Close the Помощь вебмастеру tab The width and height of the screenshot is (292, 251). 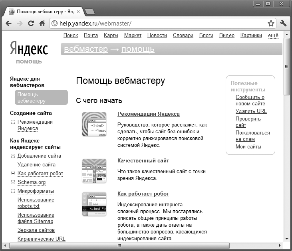click(78, 12)
